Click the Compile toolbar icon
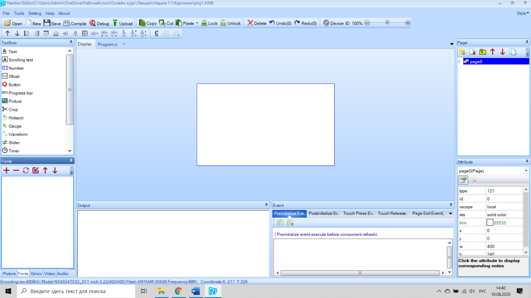Image resolution: width=531 pixels, height=298 pixels. point(66,23)
